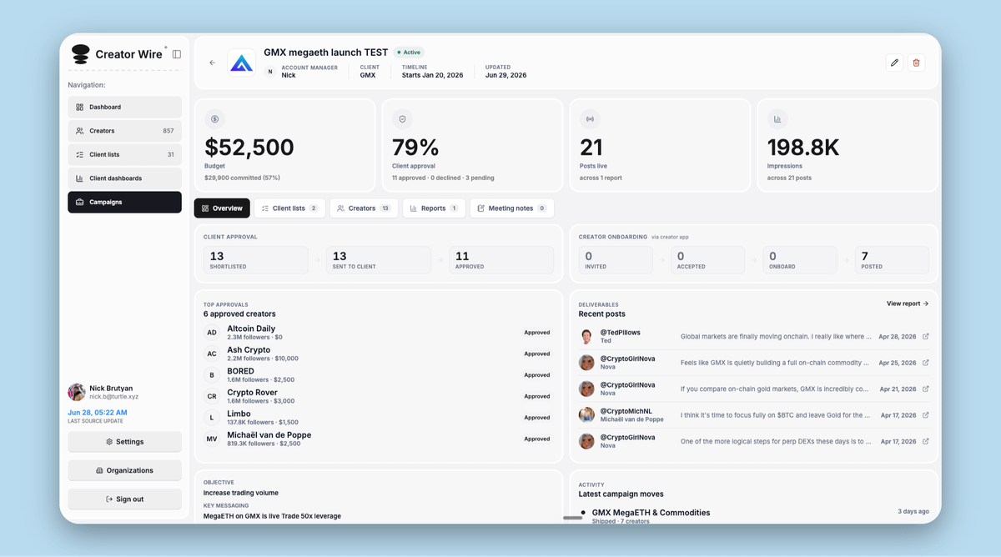Click the 0 Onboard card
Image resolution: width=1001 pixels, height=557 pixels.
[800, 260]
